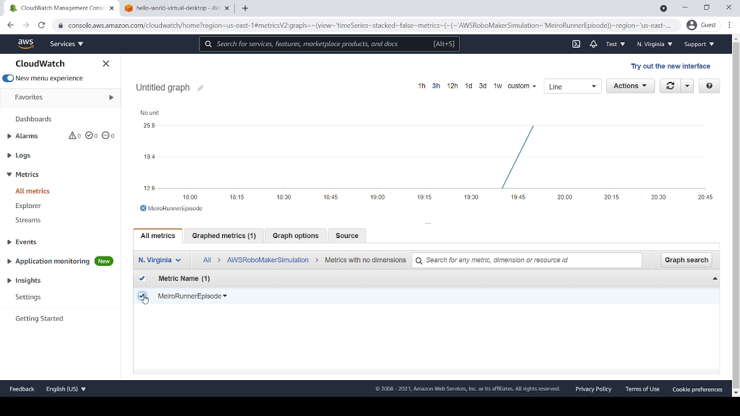The width and height of the screenshot is (740, 416).
Task: Open refresh options dropdown arrow
Action: [687, 86]
